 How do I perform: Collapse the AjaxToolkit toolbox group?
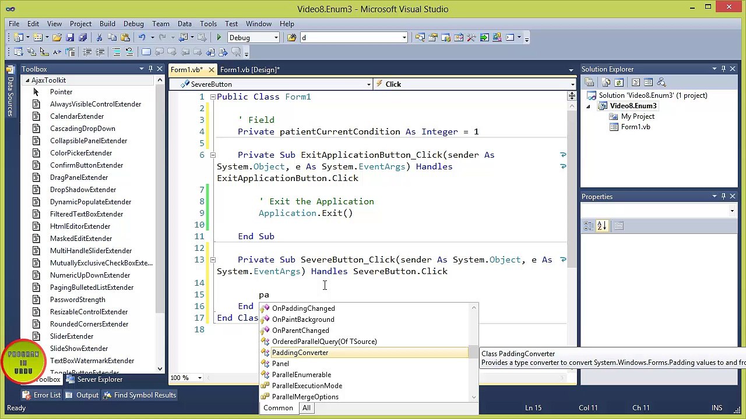coord(27,80)
